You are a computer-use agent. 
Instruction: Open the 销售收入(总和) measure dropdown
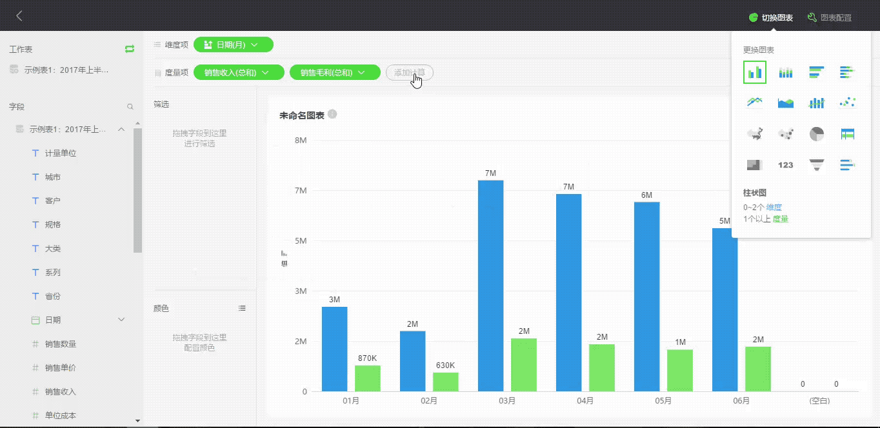[239, 73]
